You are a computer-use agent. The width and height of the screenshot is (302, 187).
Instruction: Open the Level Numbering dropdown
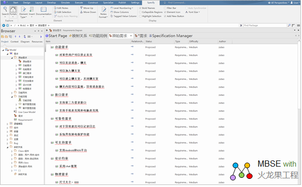click(122, 8)
